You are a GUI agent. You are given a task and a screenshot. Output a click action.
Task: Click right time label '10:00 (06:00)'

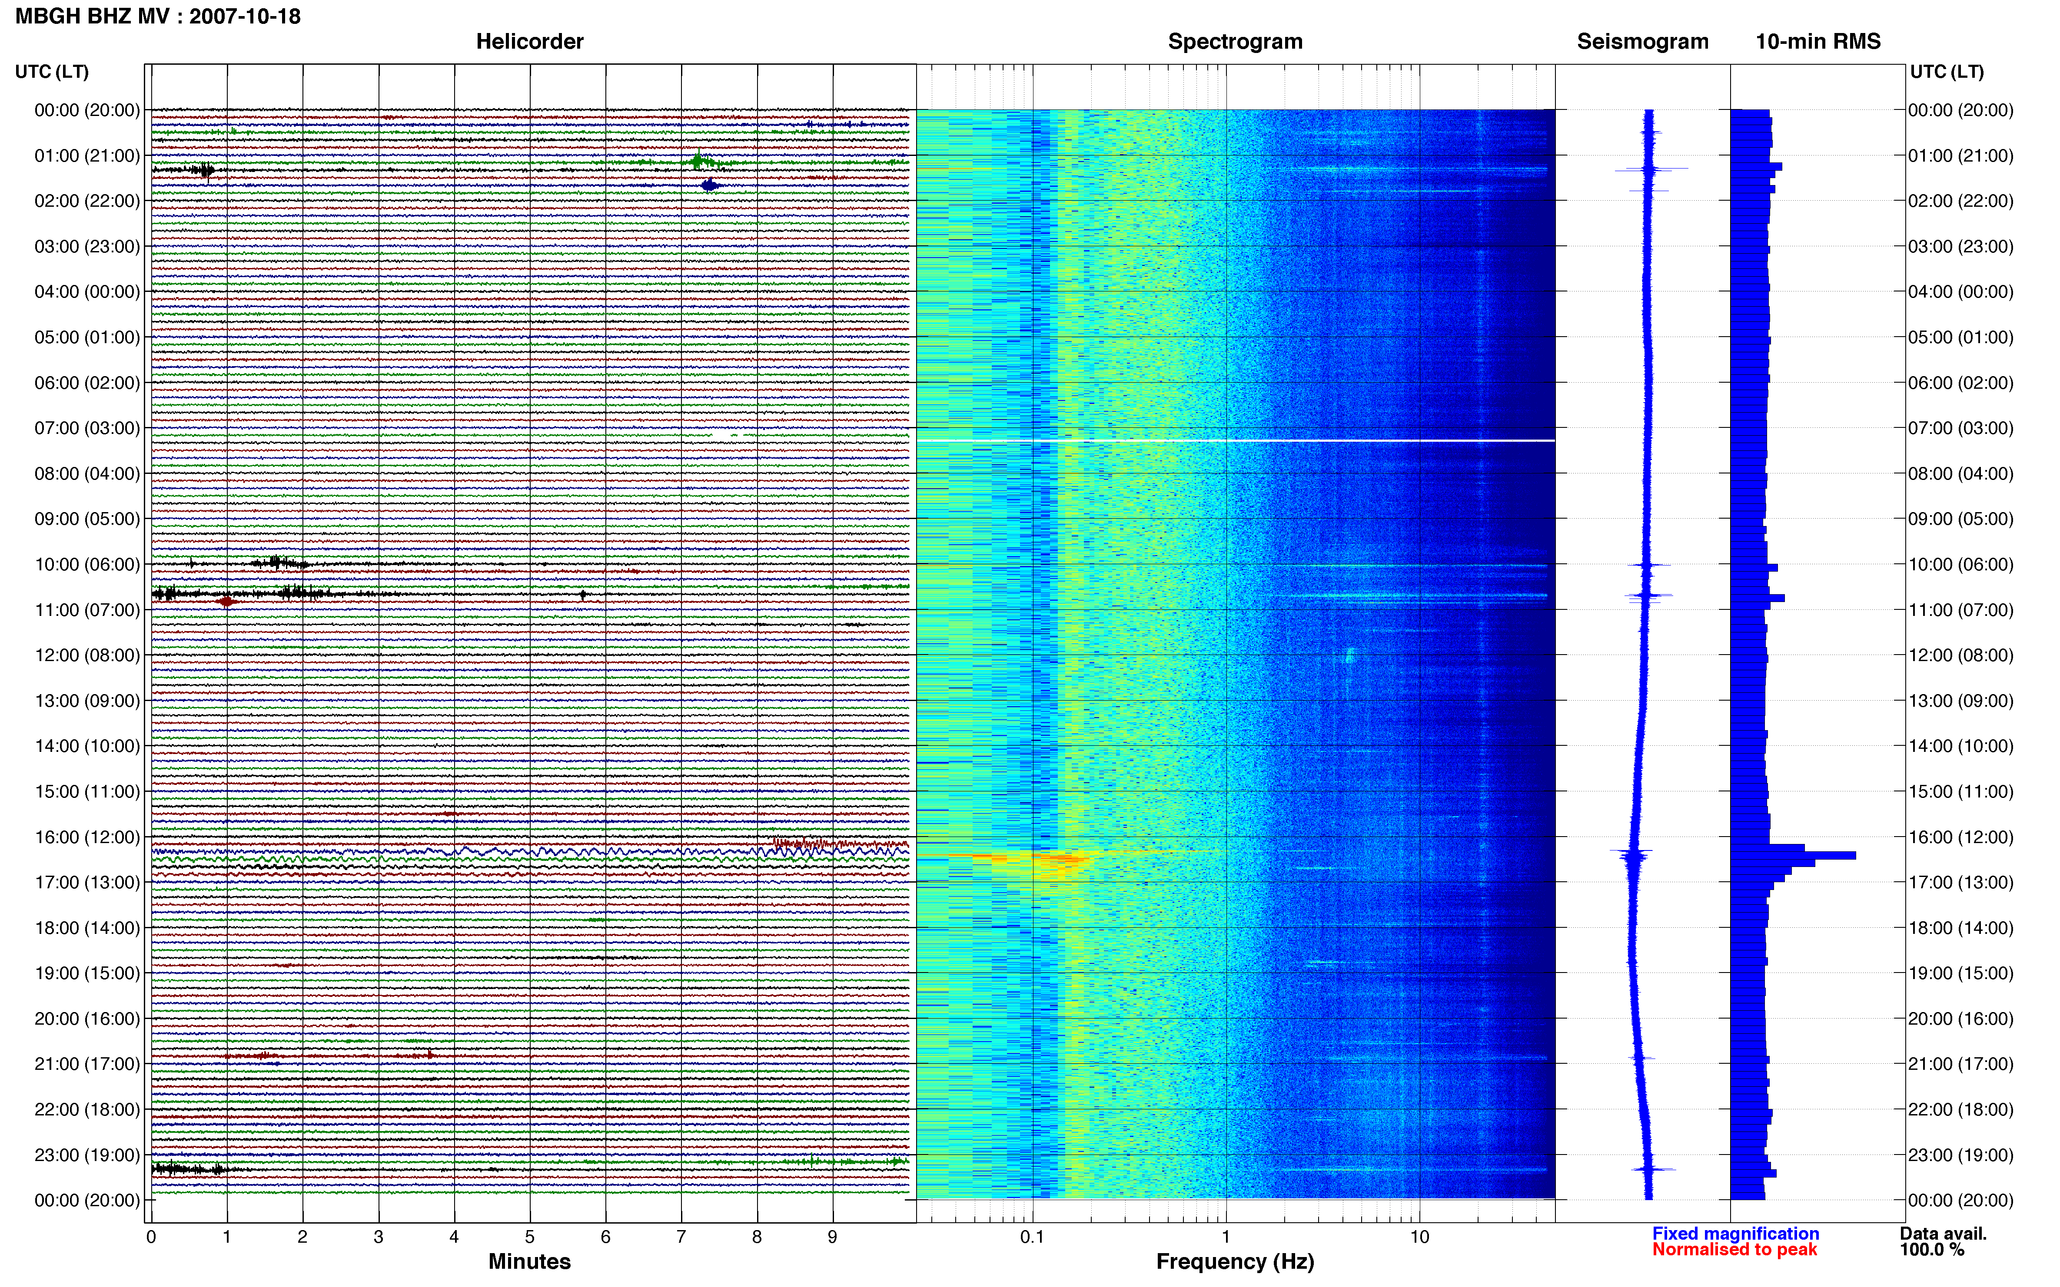(x=1961, y=564)
